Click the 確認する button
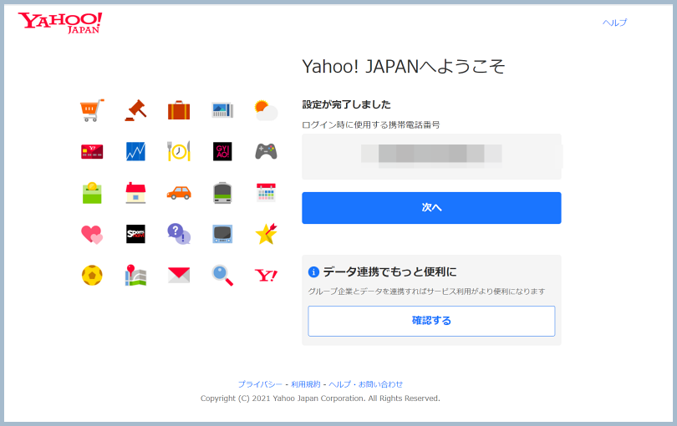This screenshot has width=677, height=426. click(431, 321)
